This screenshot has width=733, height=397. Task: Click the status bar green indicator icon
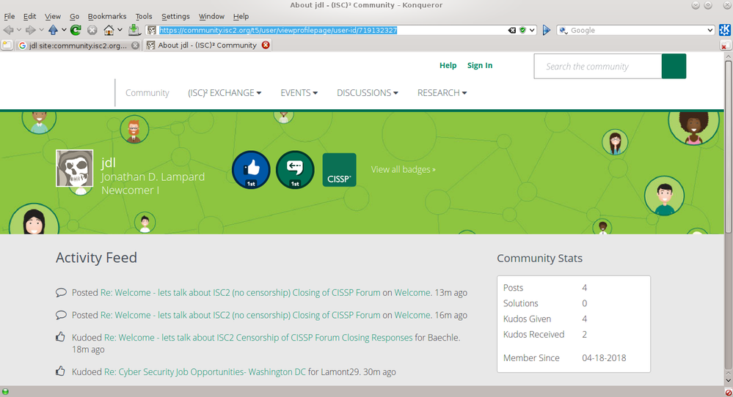(5, 392)
